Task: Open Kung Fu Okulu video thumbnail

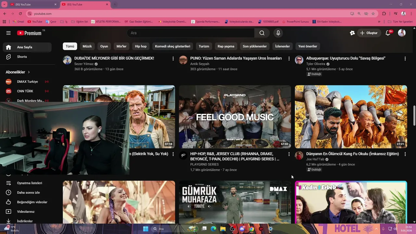Action: 351,117
